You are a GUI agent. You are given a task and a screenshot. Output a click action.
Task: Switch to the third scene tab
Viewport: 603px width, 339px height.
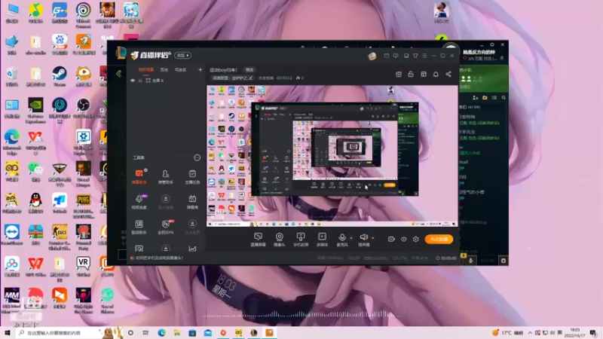180,69
